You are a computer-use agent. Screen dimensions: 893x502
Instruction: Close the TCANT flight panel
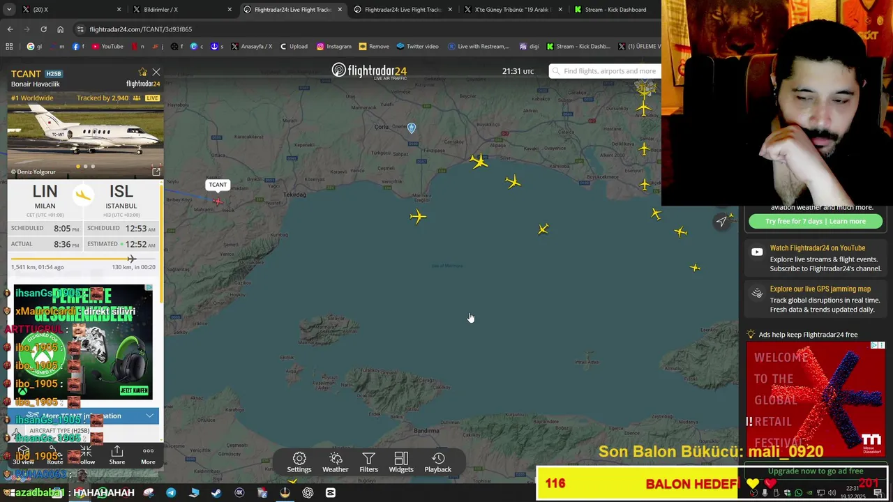(x=156, y=73)
